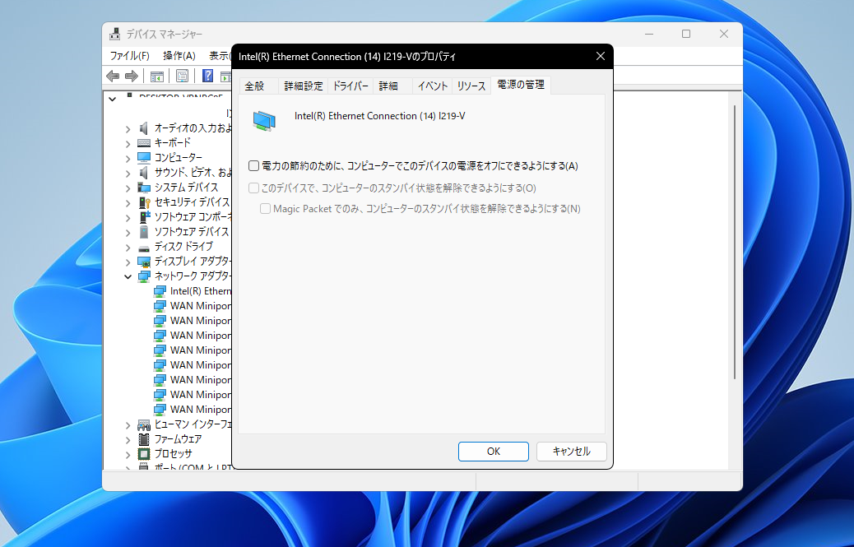The image size is (854, 547).
Task: Click the back arrow in Device Manager toolbar
Action: pyautogui.click(x=113, y=76)
